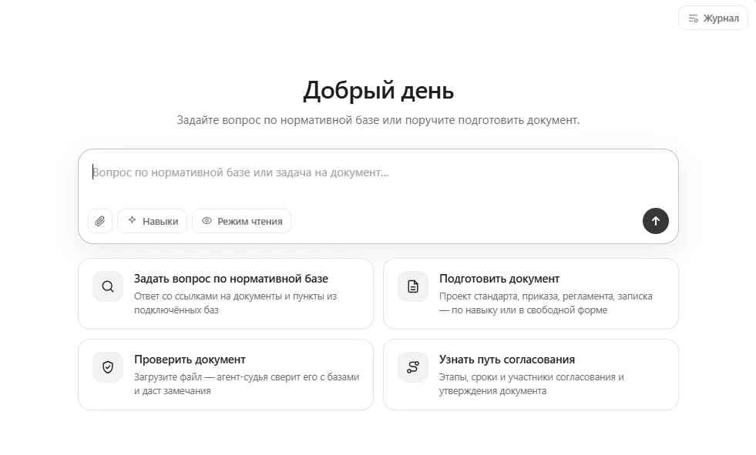
Task: Select Проверить документ card
Action: (226, 375)
